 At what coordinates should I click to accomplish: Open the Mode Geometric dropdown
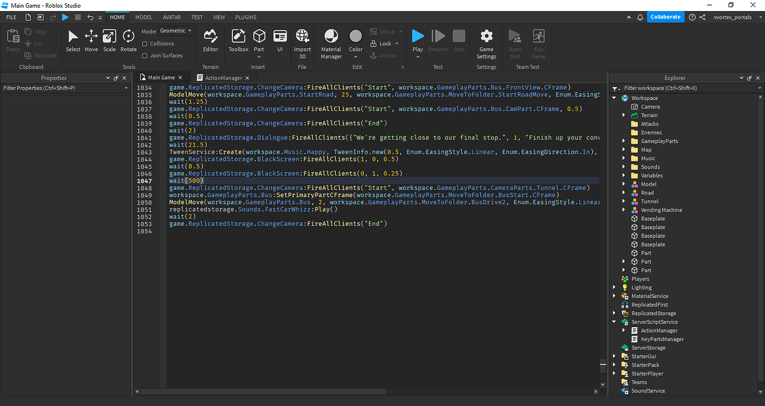click(176, 31)
